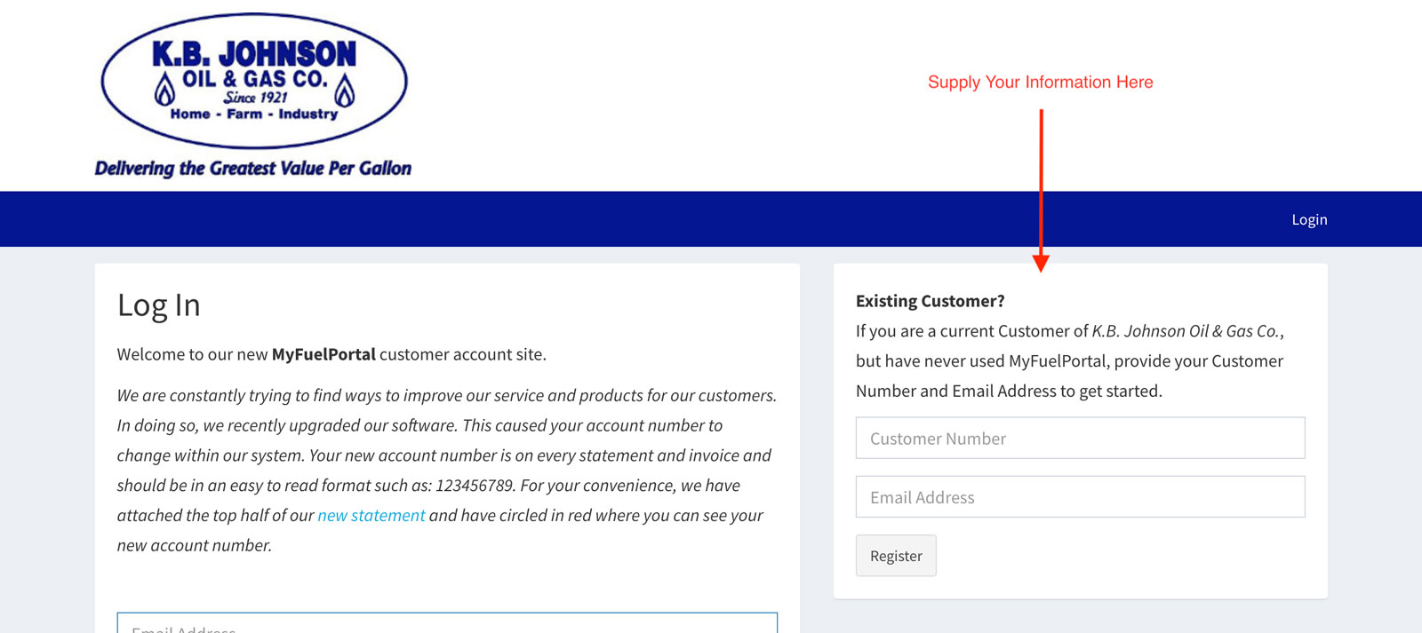Focus Email Address field above Register button
This screenshot has width=1422, height=633.
pyautogui.click(x=1080, y=496)
